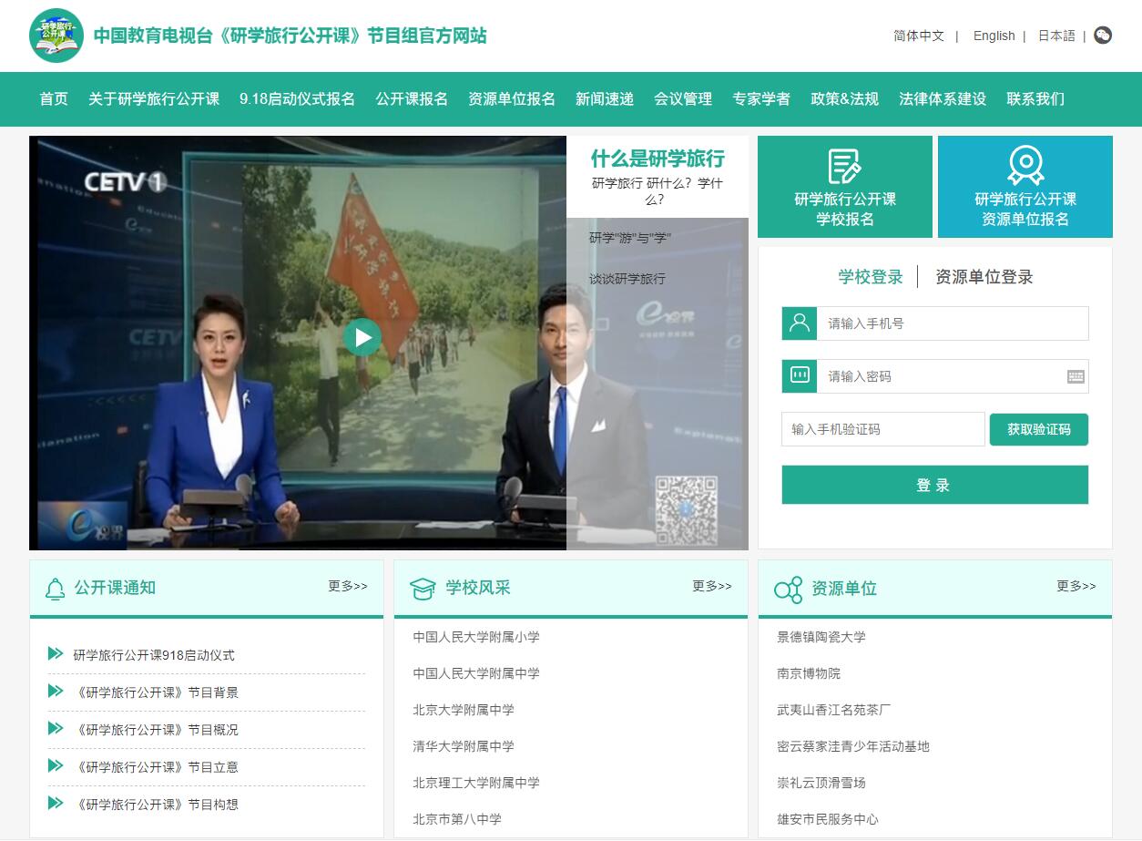
Task: Expand 更多>> in 学校风采 panel
Action: [x=712, y=586]
